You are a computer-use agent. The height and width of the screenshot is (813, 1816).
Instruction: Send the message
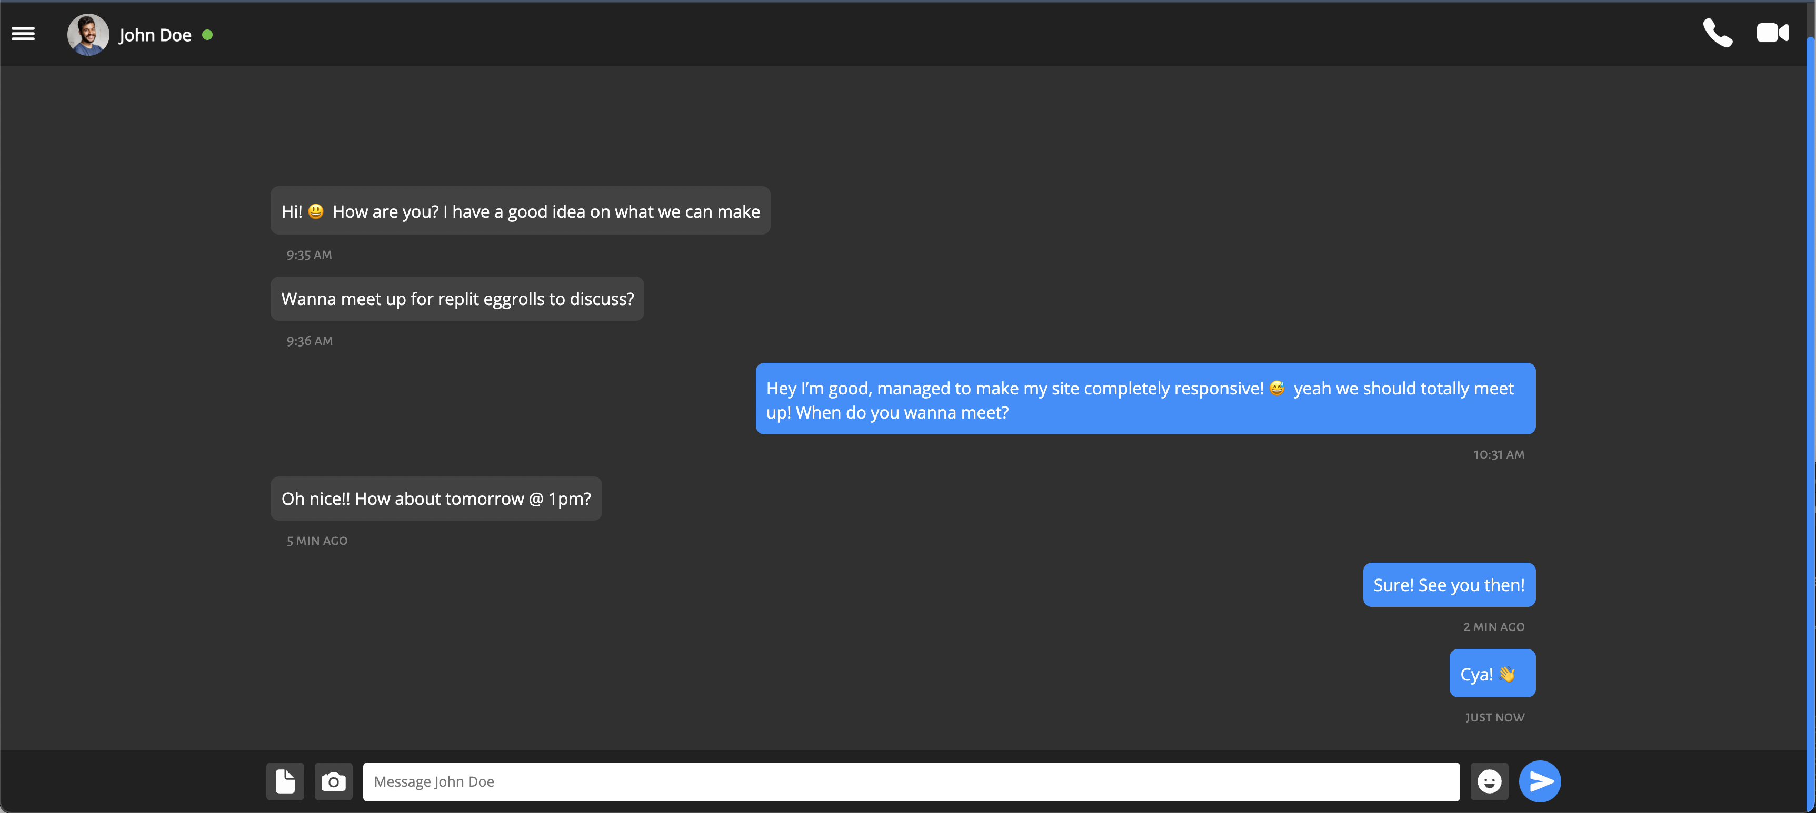coord(1540,781)
